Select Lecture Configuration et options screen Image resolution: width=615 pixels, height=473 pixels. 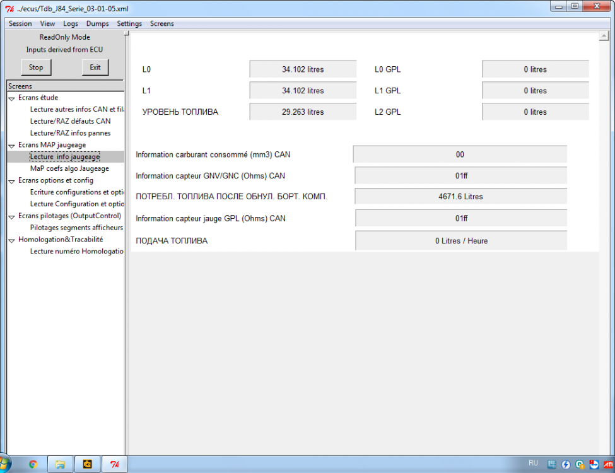point(77,204)
